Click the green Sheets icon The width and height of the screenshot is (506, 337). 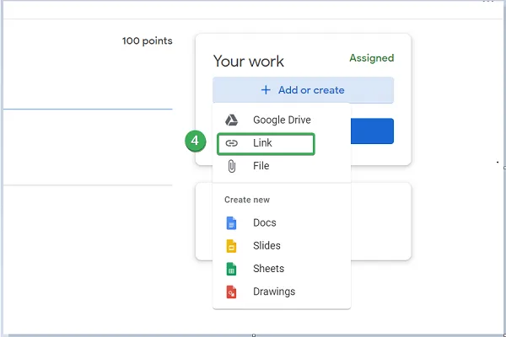[231, 269]
